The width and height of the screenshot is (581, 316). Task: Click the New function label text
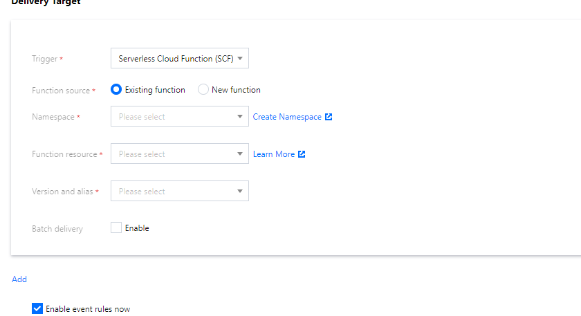coord(236,90)
